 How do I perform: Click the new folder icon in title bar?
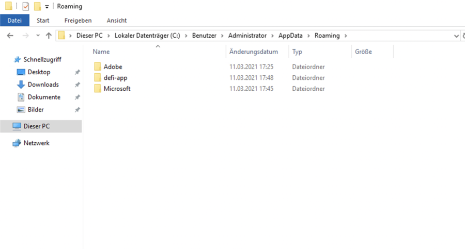[37, 7]
